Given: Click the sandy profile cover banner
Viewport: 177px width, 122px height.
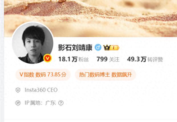Looking at the screenshot, I should [x=91, y=19].
